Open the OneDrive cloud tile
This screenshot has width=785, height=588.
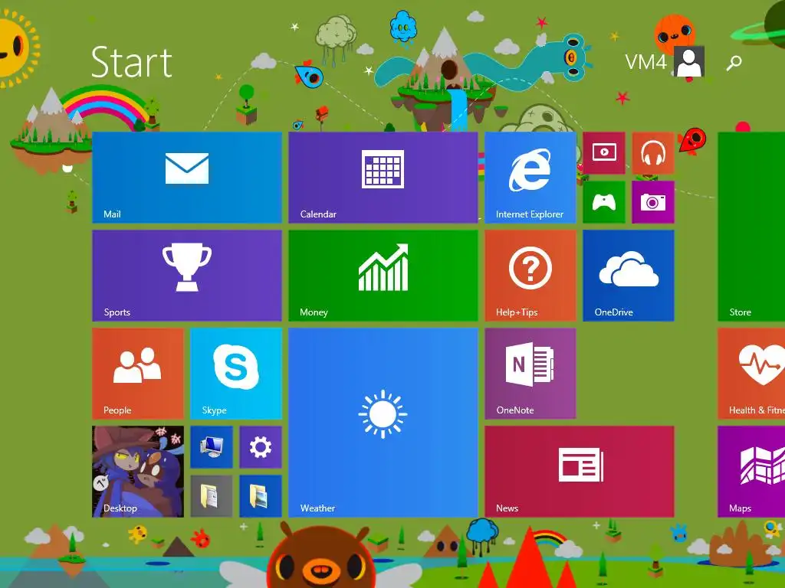(629, 275)
